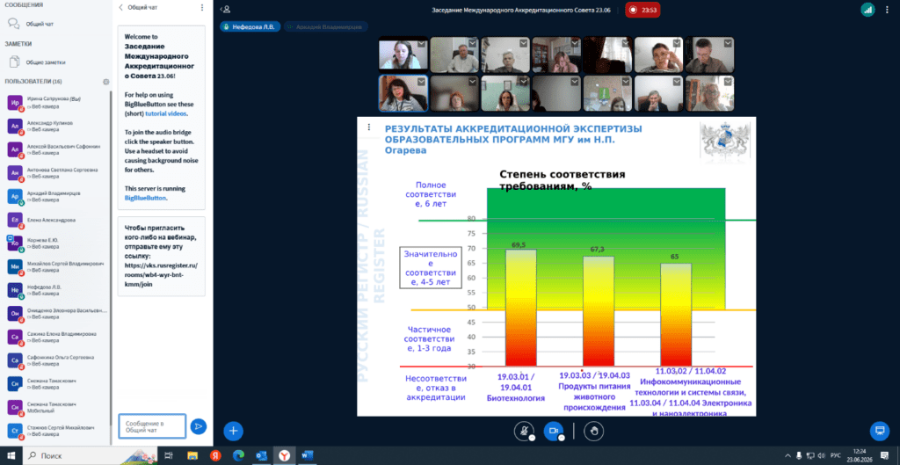Open chat options three-dot menu
Image resolution: width=900 pixels, height=465 pixels.
tap(202, 7)
